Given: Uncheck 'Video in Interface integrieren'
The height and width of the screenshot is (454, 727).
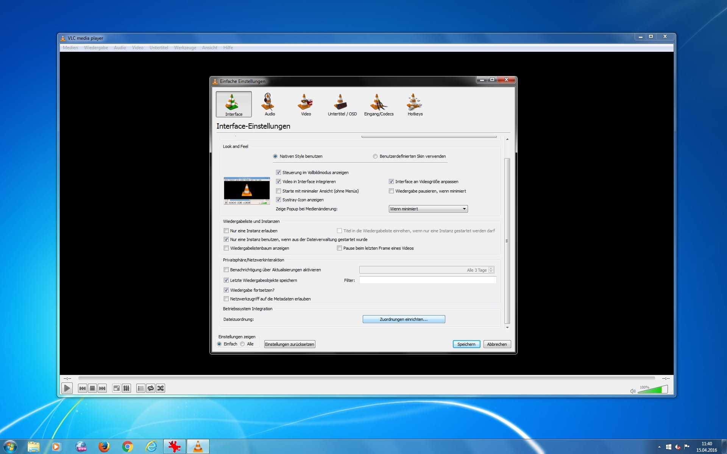Looking at the screenshot, I should coord(278,182).
